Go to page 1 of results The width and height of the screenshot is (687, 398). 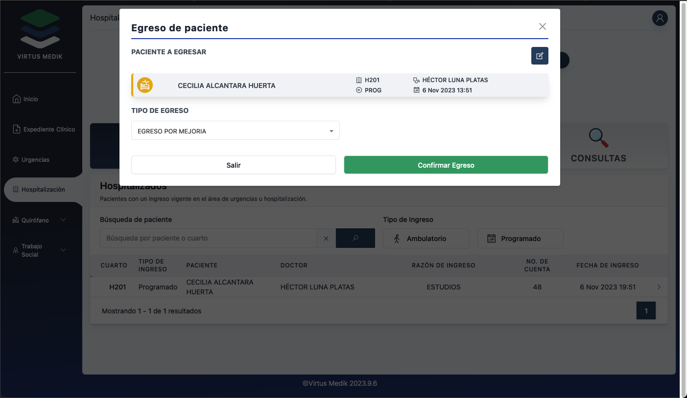(646, 311)
